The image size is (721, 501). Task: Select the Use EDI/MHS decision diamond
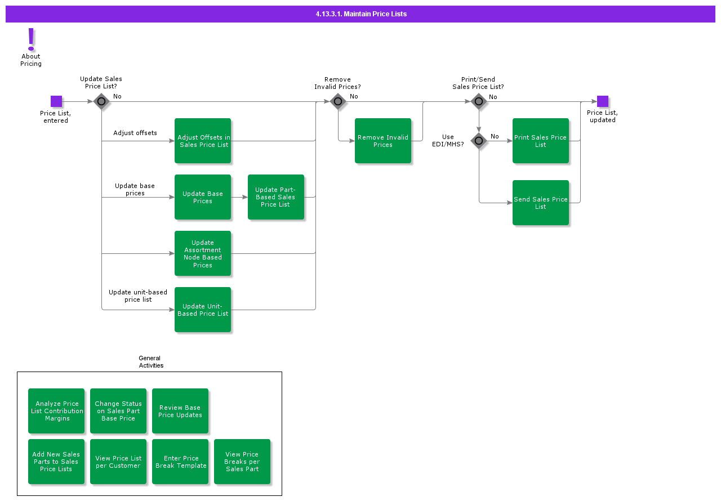click(x=479, y=141)
